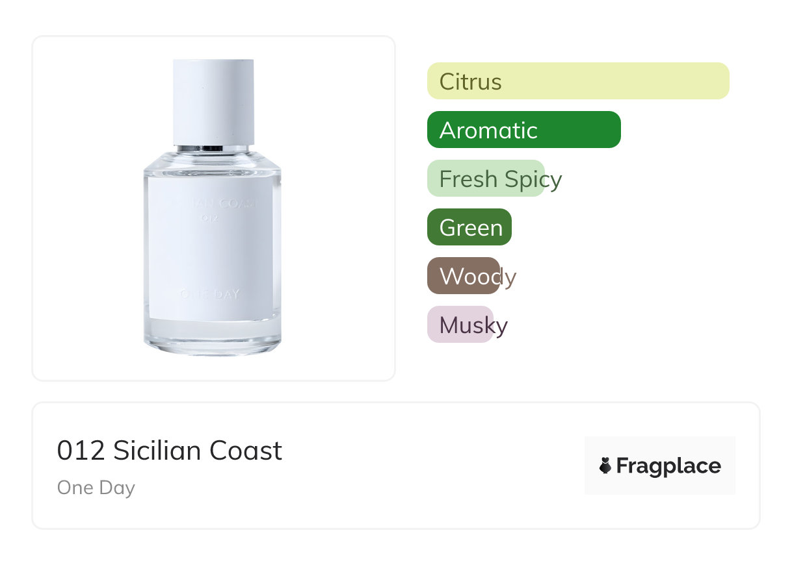Click the brown Woody accord bar

point(463,276)
